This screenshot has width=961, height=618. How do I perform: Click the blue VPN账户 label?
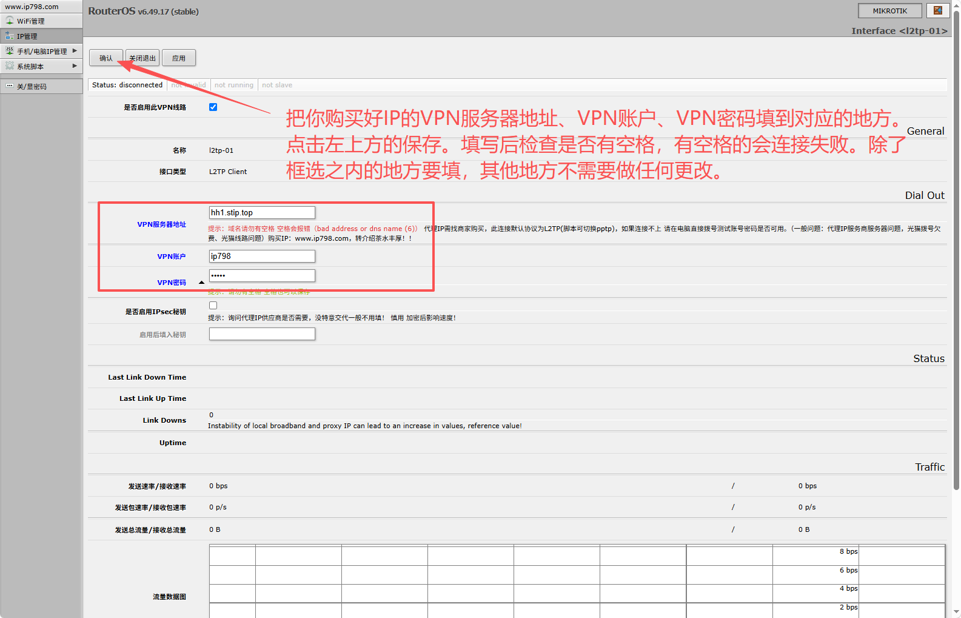[172, 257]
